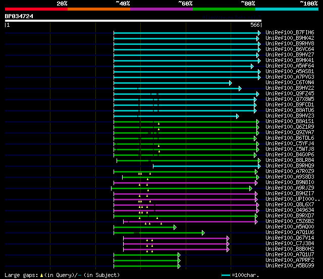Select the UniRef100_B8ATU6 label

[x=290, y=110]
